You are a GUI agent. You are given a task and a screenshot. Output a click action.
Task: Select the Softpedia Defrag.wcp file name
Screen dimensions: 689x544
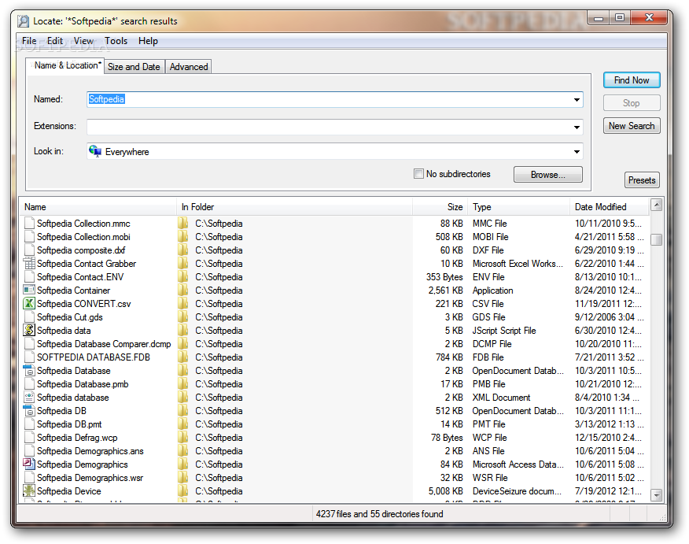(x=77, y=438)
